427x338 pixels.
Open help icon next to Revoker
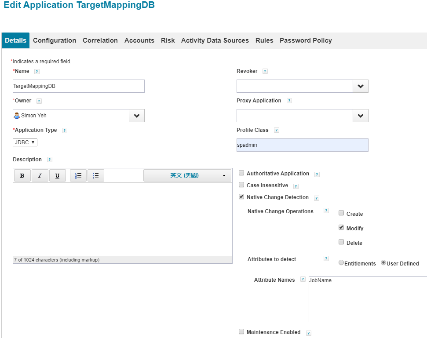pyautogui.click(x=265, y=71)
